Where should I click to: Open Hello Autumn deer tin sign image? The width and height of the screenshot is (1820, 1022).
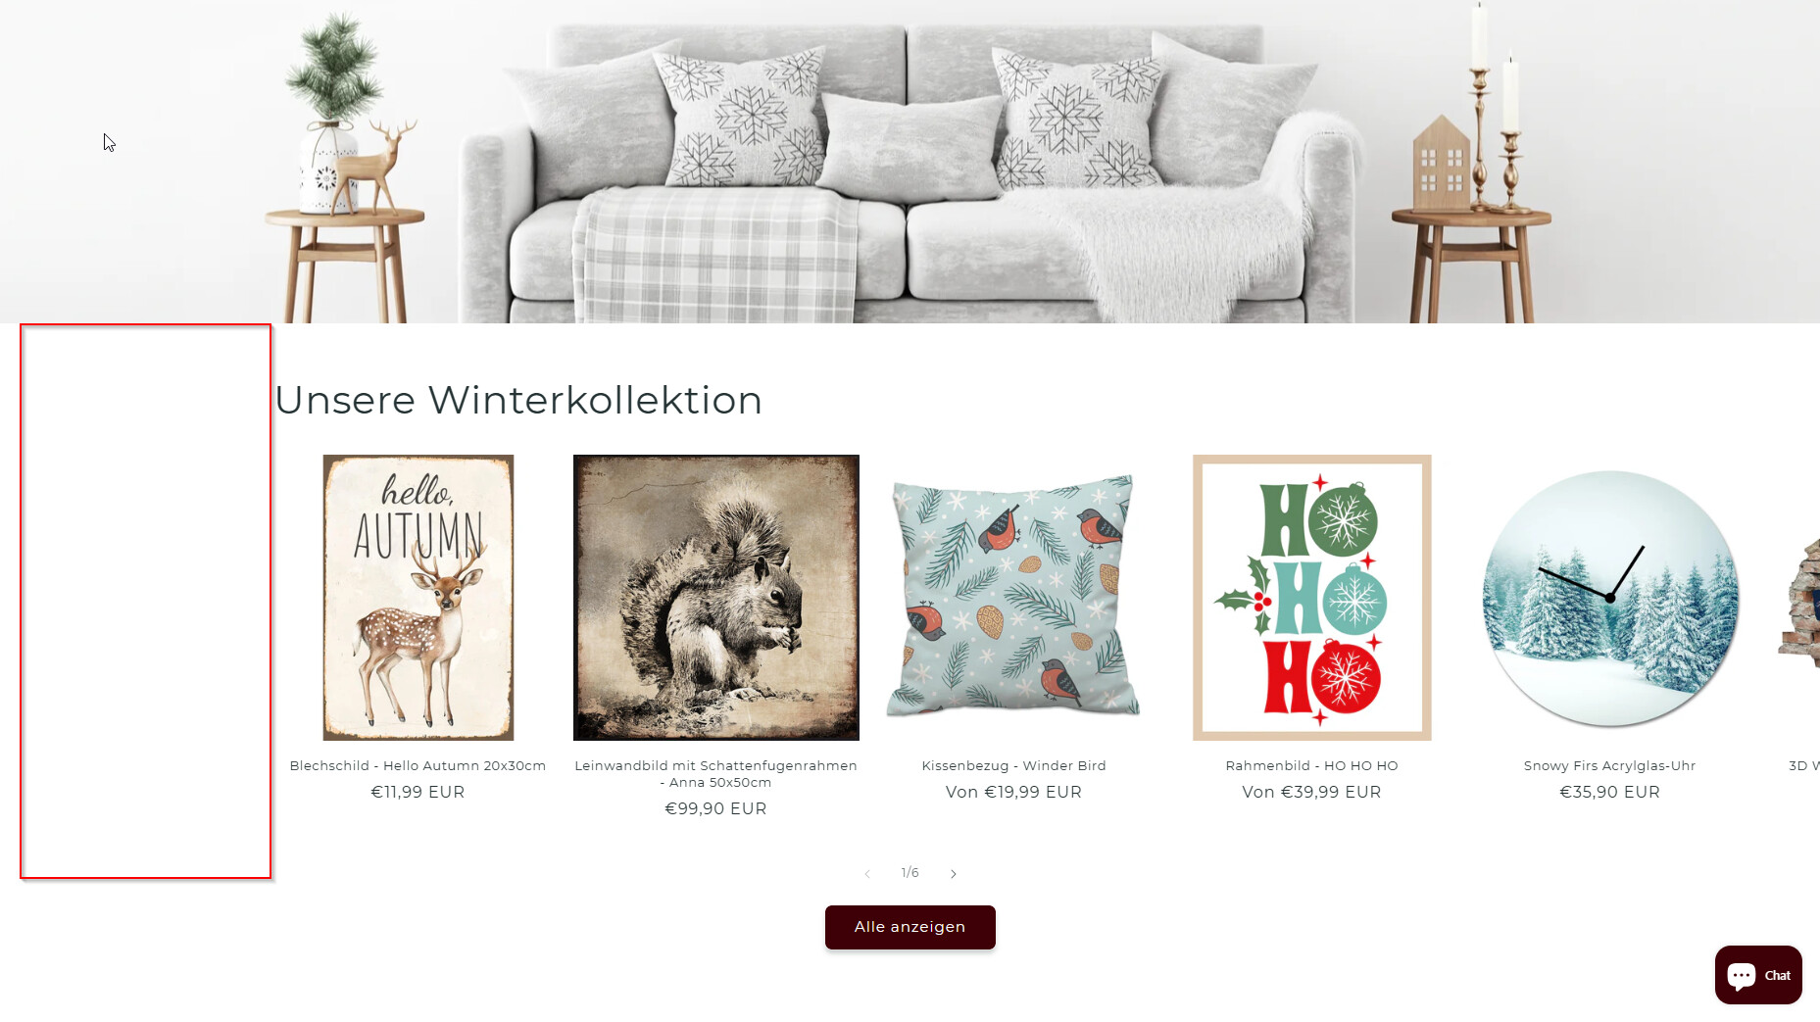[418, 598]
